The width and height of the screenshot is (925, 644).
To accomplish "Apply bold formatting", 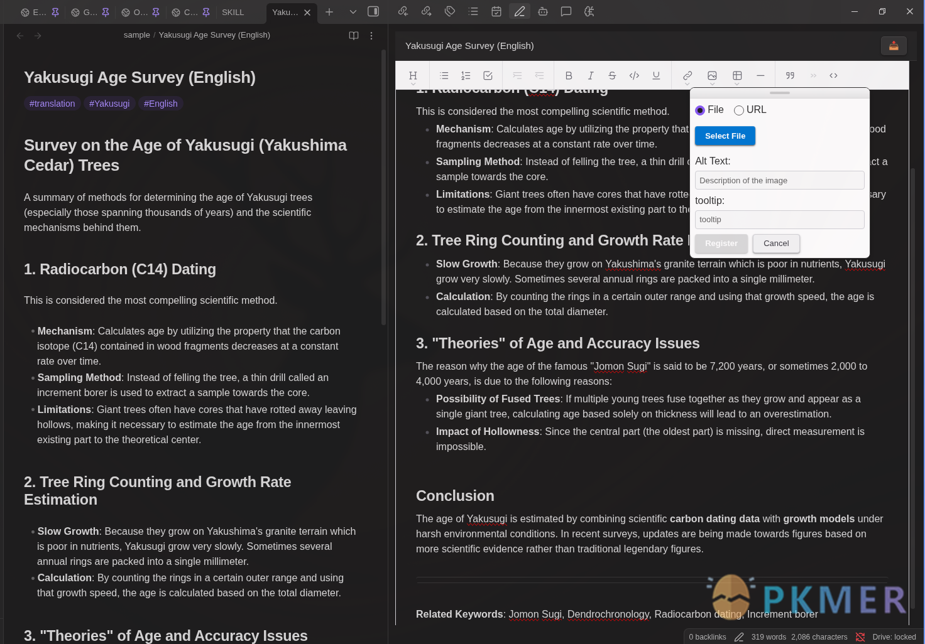I will click(x=569, y=76).
